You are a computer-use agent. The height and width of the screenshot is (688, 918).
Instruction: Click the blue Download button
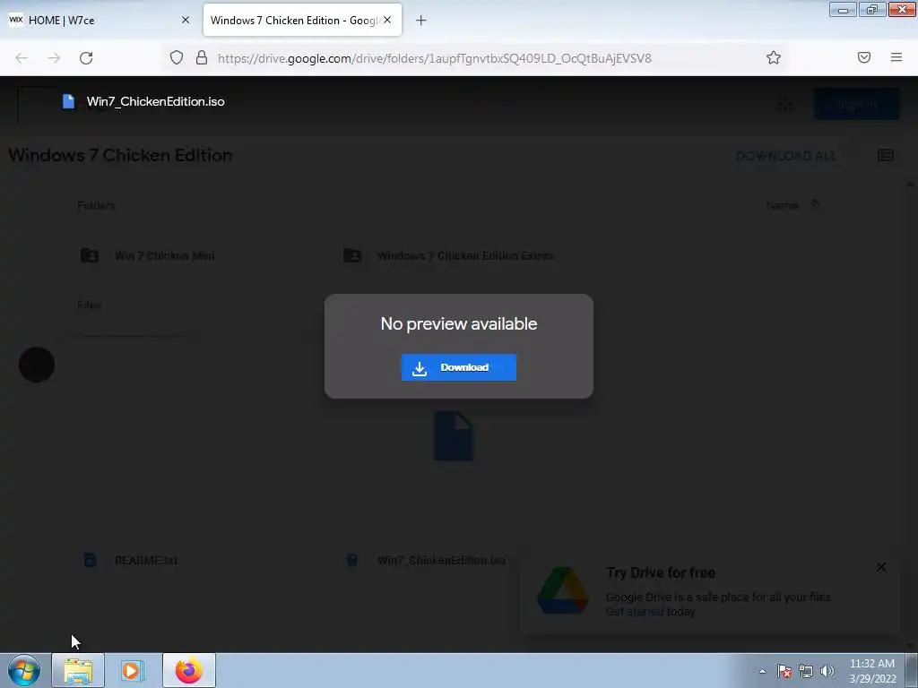(x=458, y=367)
